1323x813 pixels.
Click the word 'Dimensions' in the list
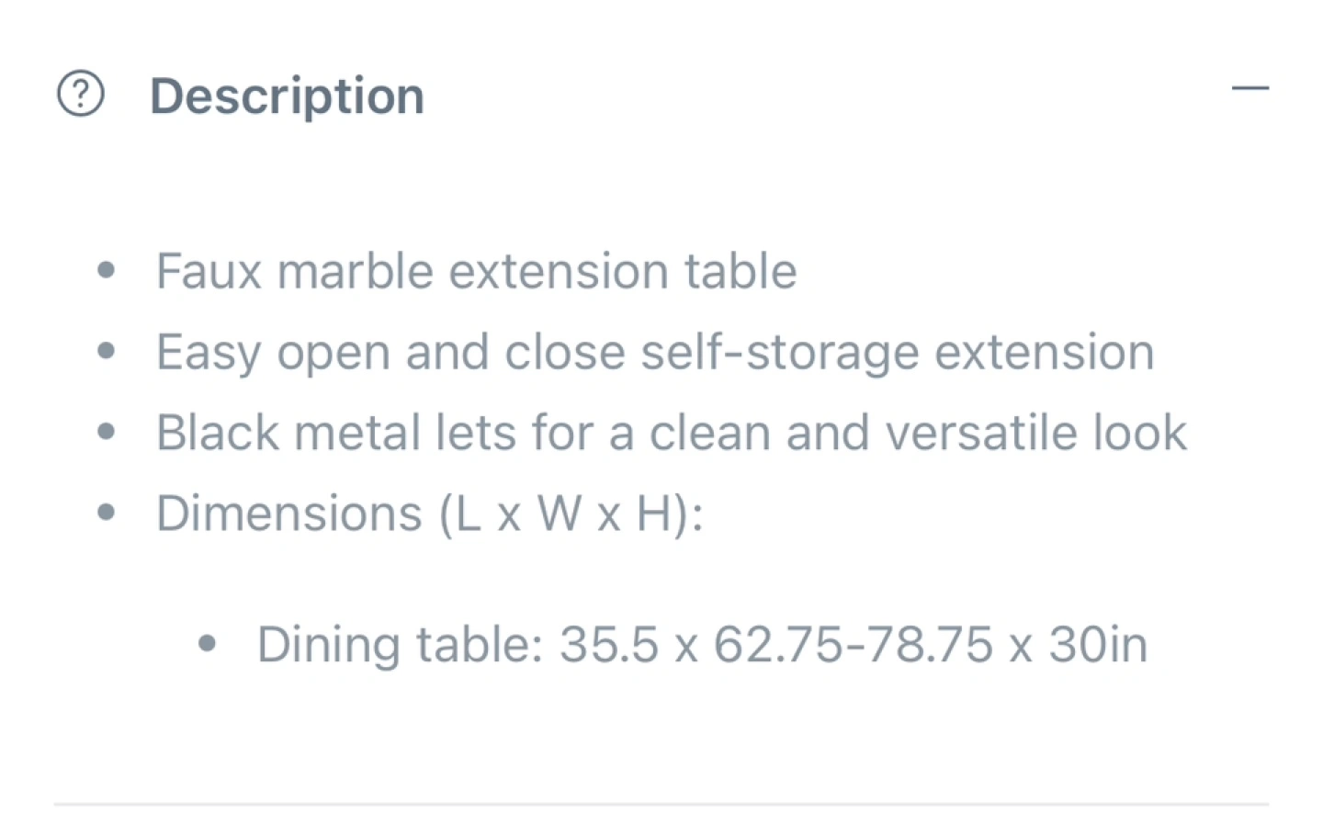point(288,513)
